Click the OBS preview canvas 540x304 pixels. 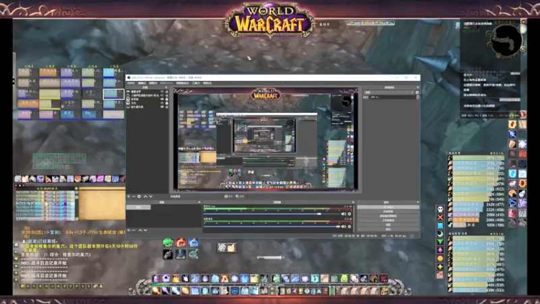point(265,139)
